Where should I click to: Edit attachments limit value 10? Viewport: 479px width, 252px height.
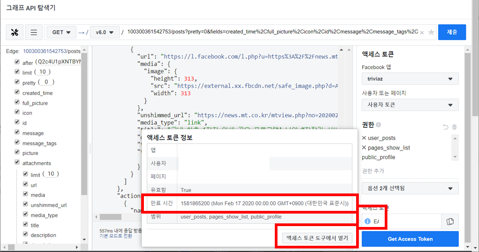(x=50, y=174)
